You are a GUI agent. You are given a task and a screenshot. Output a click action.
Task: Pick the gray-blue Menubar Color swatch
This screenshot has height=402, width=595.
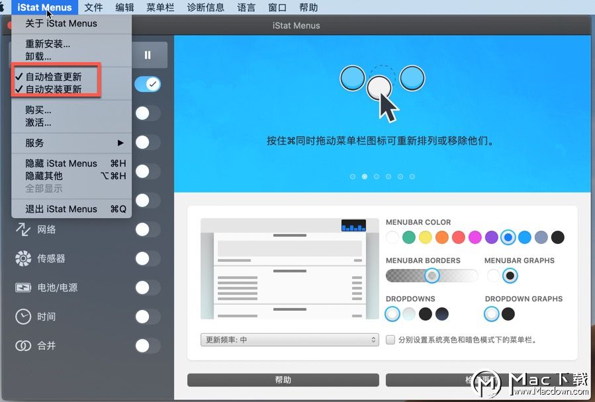click(x=541, y=237)
